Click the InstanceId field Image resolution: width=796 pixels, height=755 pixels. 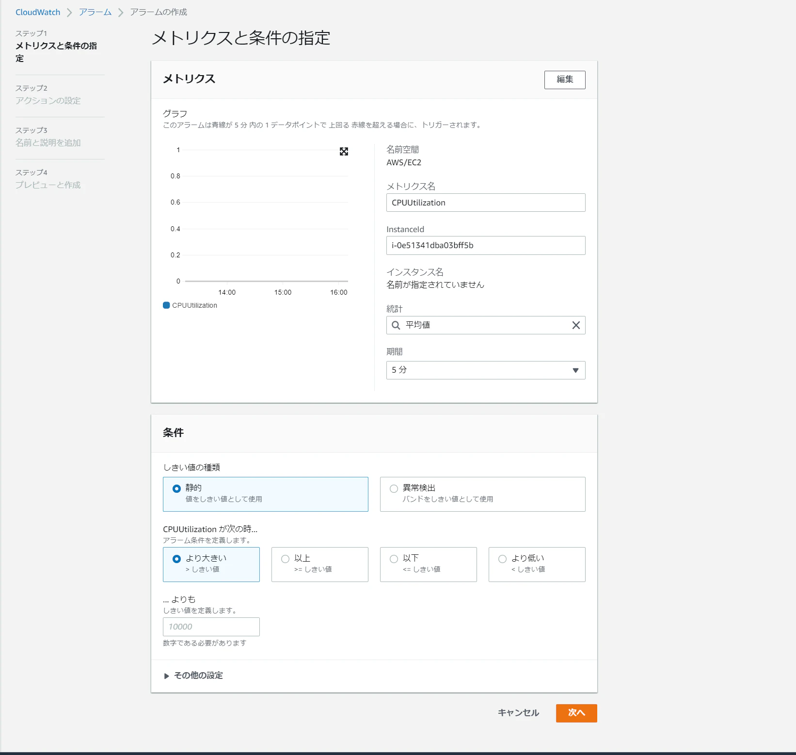click(x=486, y=245)
